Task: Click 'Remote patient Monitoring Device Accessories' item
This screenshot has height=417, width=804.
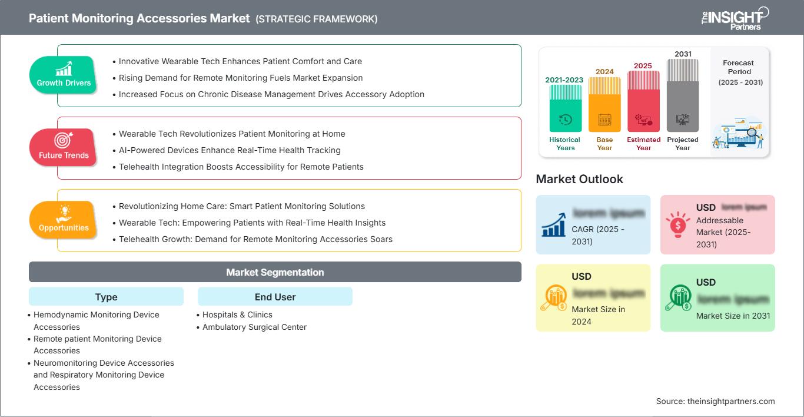Action: 98,345
